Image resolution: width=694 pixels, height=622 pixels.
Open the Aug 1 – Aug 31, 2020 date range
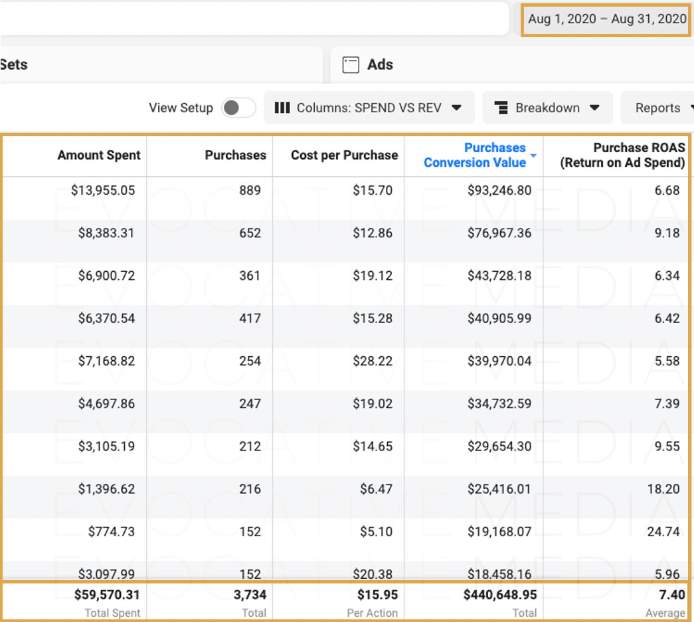(x=606, y=19)
